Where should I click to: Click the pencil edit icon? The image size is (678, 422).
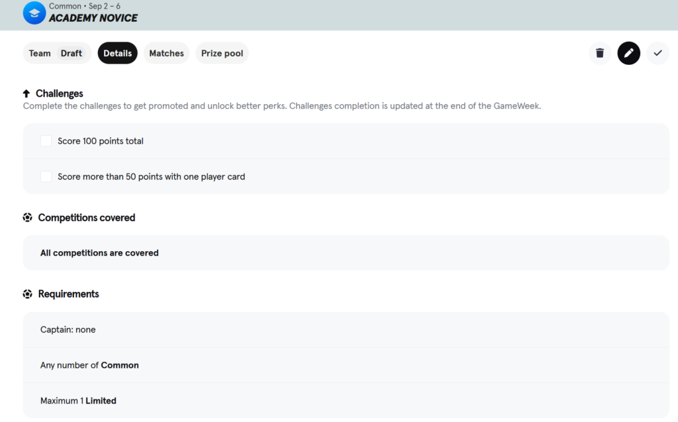629,53
